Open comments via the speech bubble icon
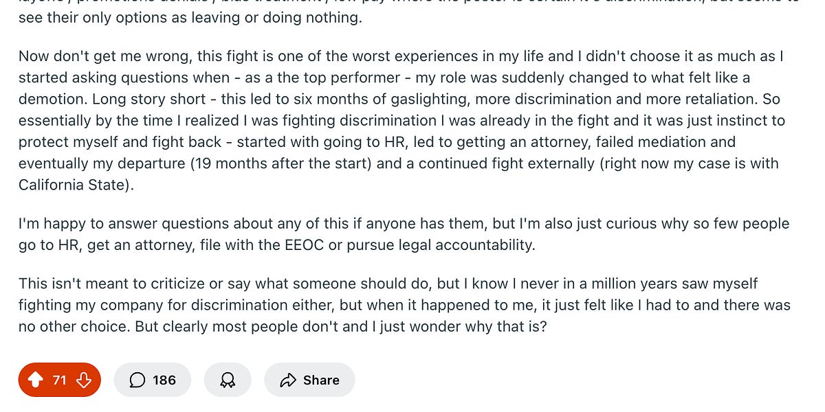Image resolution: width=825 pixels, height=412 pixels. coord(137,380)
